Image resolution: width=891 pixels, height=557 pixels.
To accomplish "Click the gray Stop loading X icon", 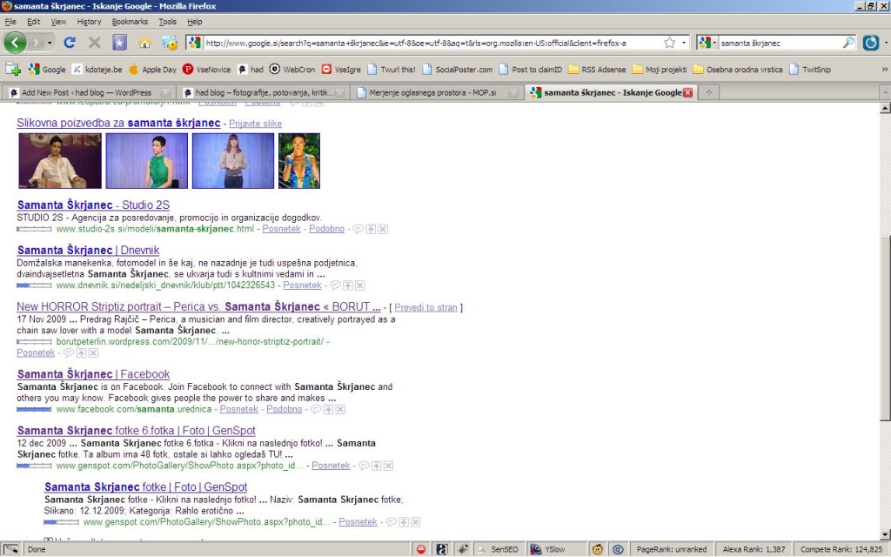I will pos(94,43).
